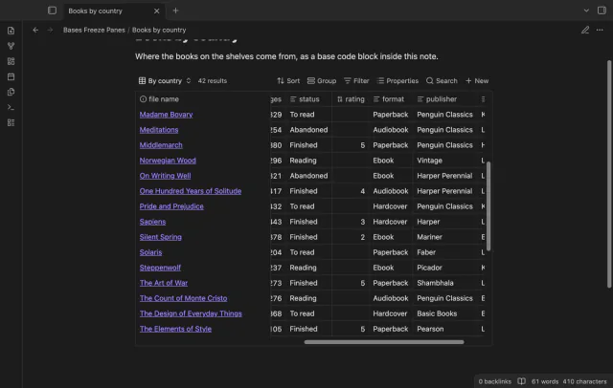Toggle the left sidebar icon
This screenshot has height=388, width=613.
(x=52, y=11)
